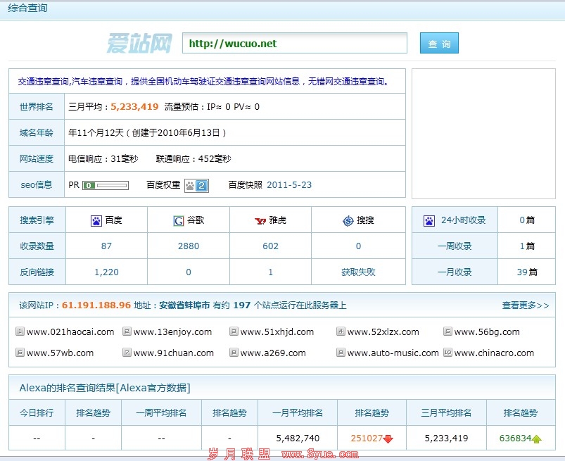Click Google indexed count 2880

[189, 246]
